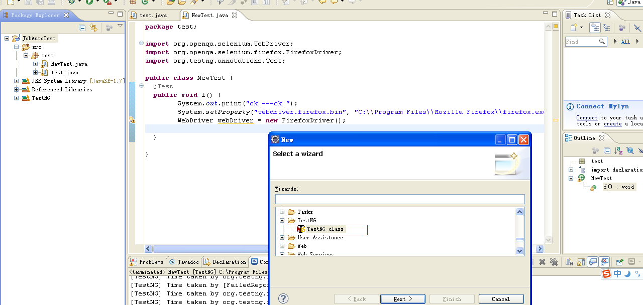Expand import declarations in Outline
The width and height of the screenshot is (643, 305).
click(571, 170)
